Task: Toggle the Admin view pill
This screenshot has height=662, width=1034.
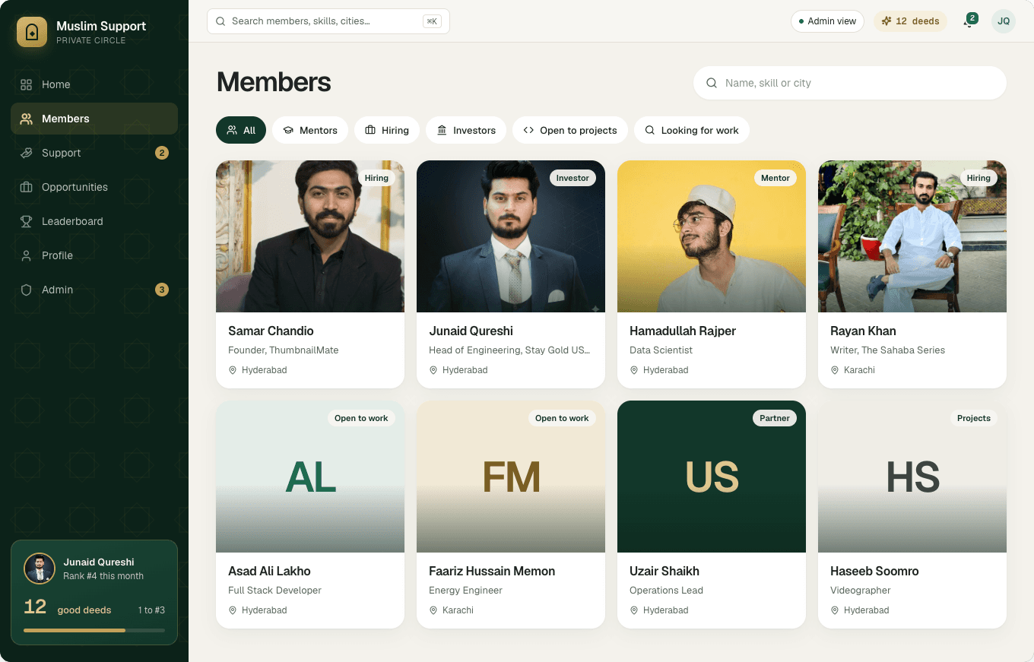Action: [827, 21]
